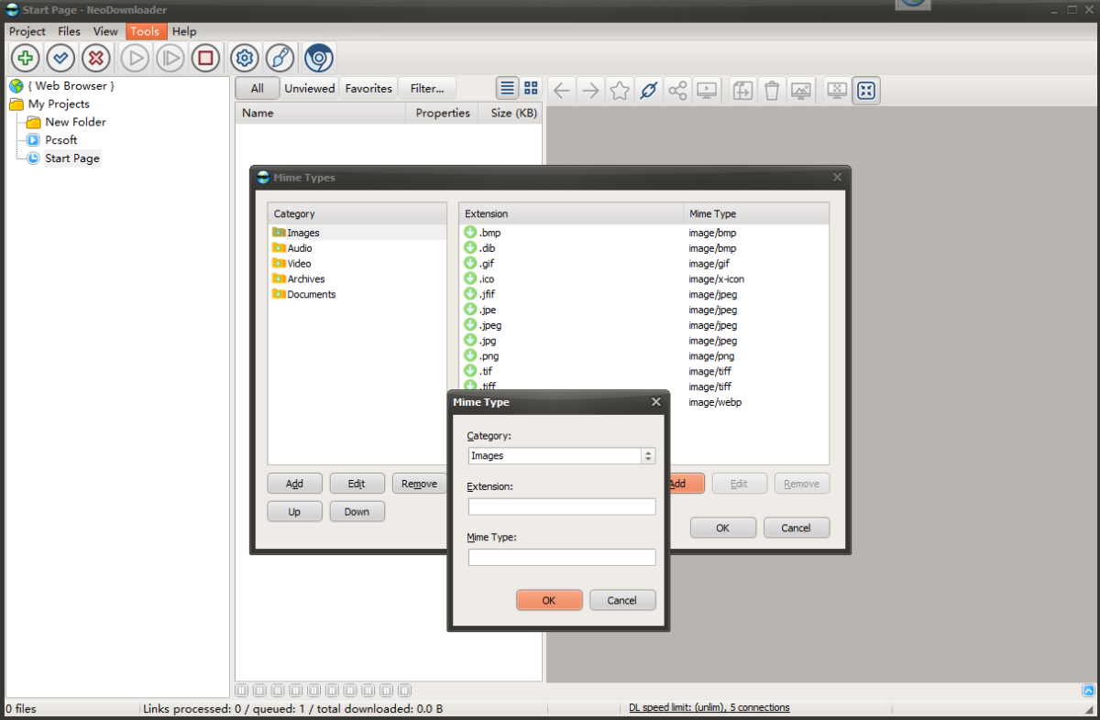Show only Unviewed files
The image size is (1100, 720).
click(309, 88)
